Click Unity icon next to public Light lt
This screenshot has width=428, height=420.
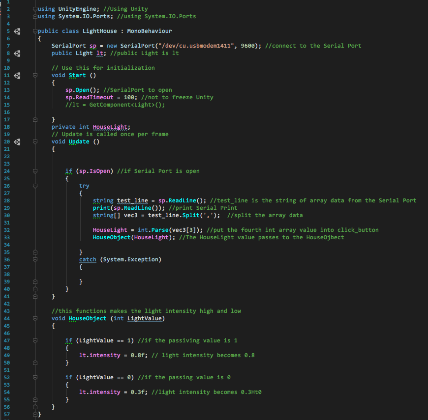[x=17, y=53]
